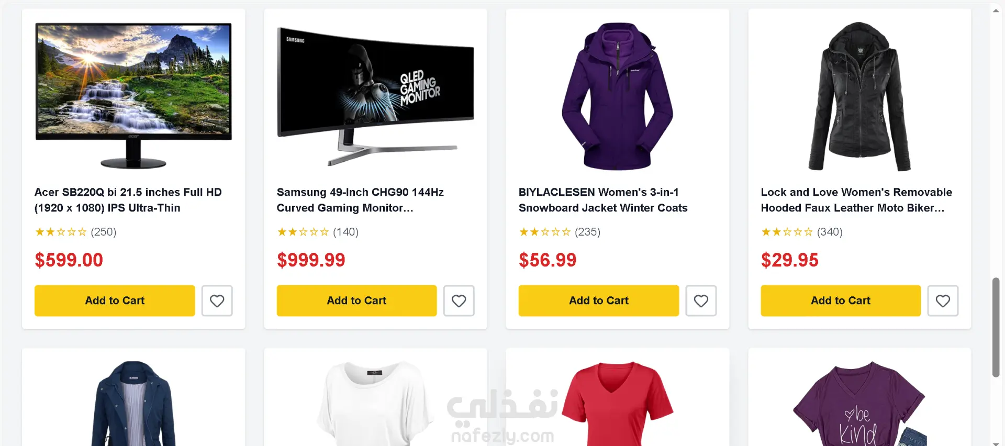Click the Samsung curved monitor image
Screen dimensions: 1005x446
click(375, 96)
